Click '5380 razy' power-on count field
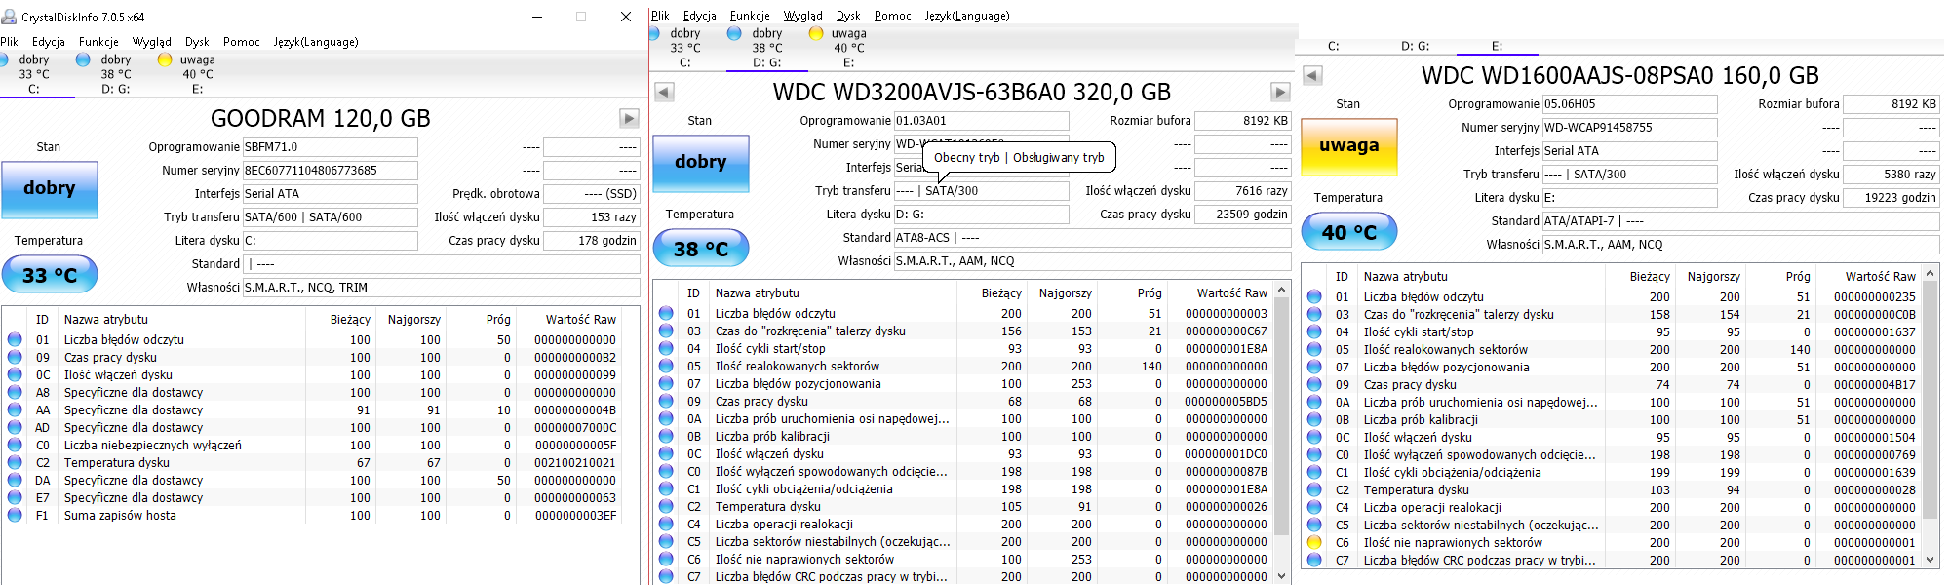 pyautogui.click(x=1891, y=175)
